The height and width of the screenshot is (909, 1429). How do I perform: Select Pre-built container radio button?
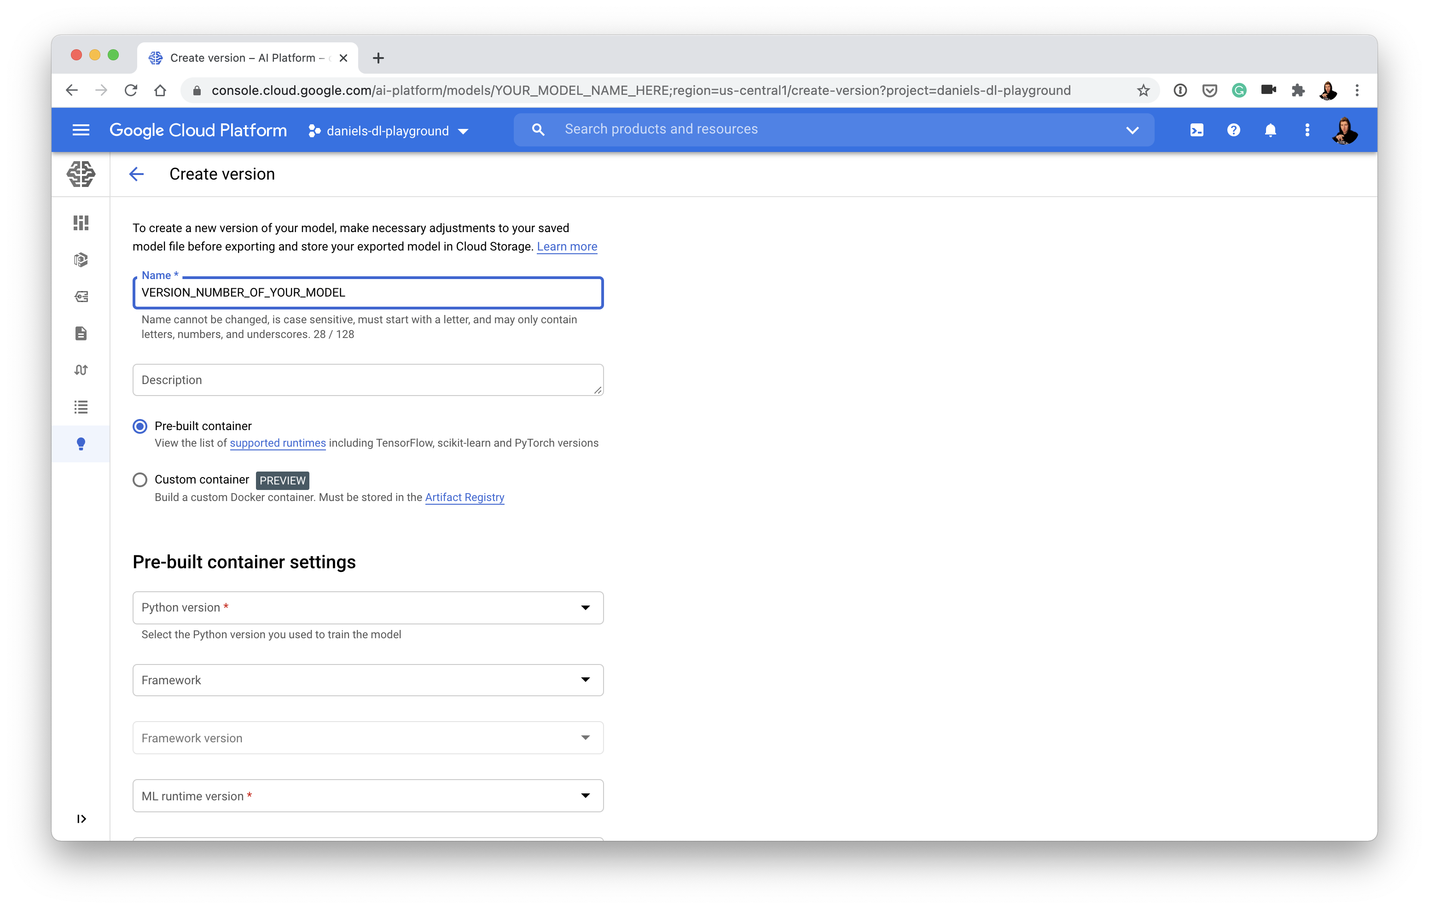tap(139, 426)
